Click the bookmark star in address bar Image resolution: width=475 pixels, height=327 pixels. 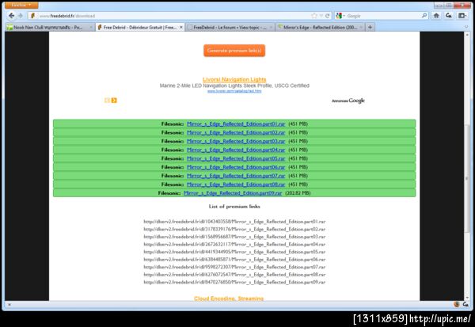click(314, 16)
